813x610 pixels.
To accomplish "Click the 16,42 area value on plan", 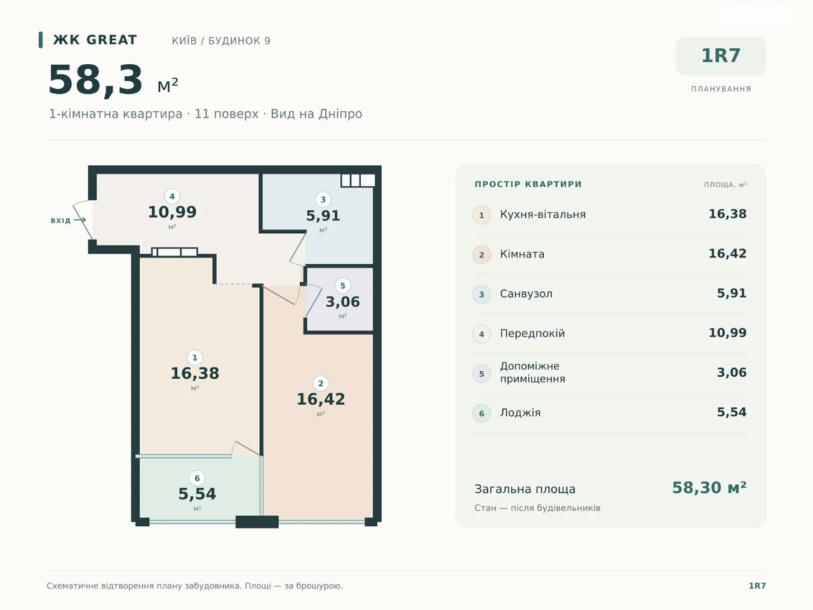I will 321,400.
